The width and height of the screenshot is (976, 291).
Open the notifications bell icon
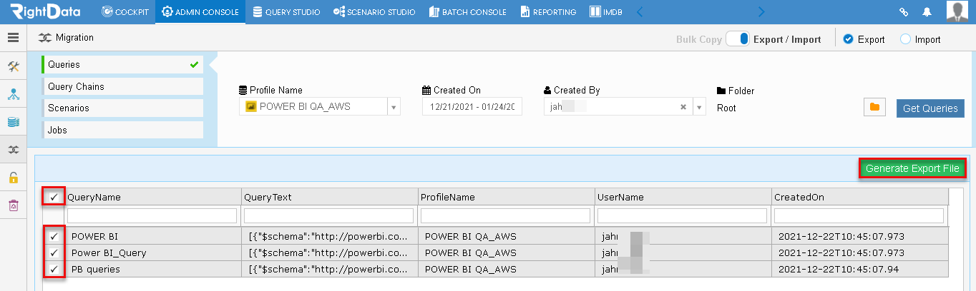click(x=927, y=12)
